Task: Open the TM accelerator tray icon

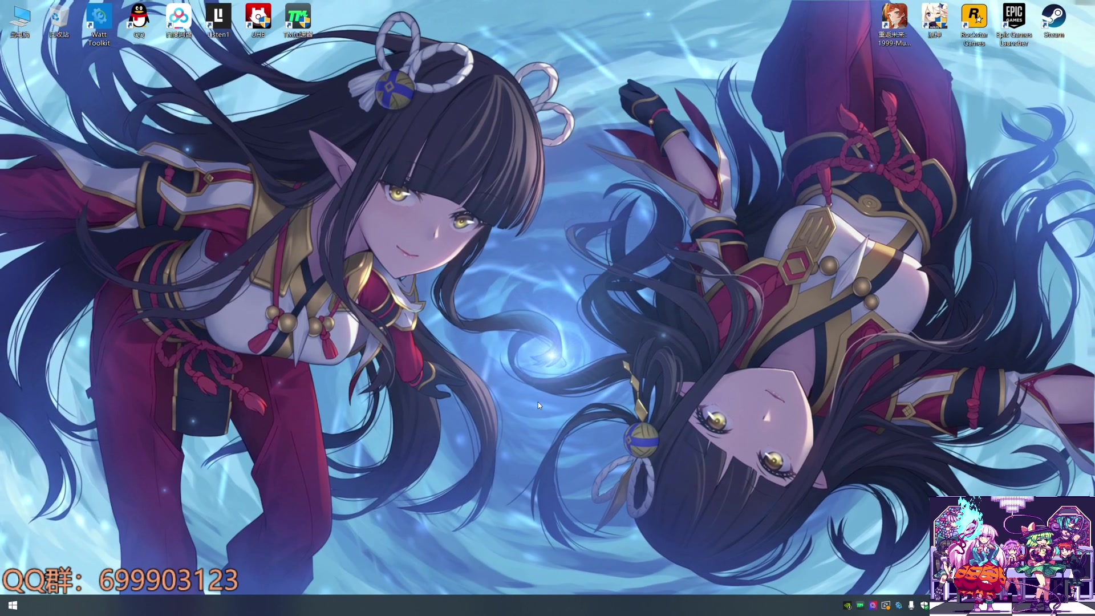Action: click(860, 606)
